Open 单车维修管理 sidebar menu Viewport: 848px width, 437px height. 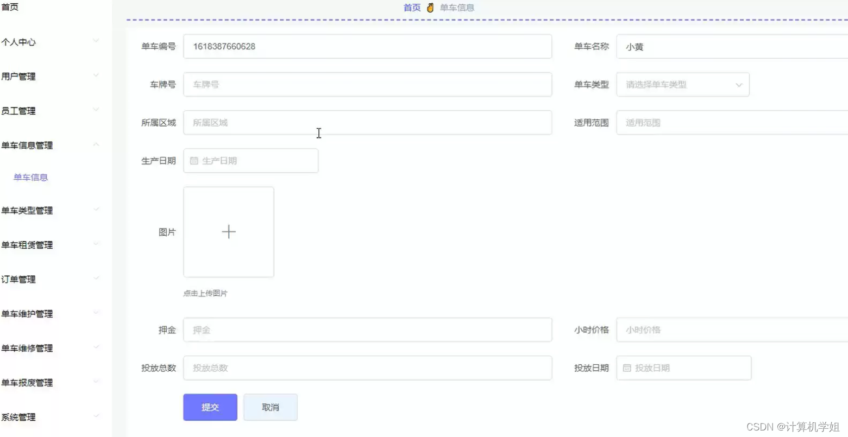(x=27, y=349)
